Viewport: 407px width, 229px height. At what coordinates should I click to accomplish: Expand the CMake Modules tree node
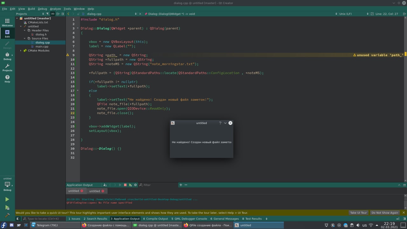tap(21, 51)
